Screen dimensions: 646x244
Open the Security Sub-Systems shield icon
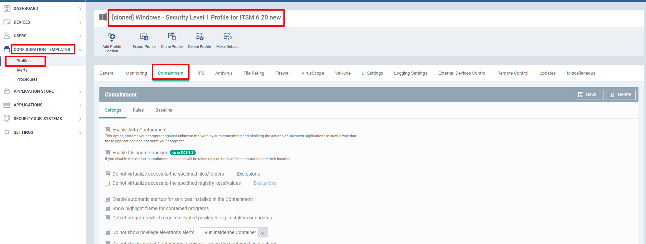pos(7,119)
